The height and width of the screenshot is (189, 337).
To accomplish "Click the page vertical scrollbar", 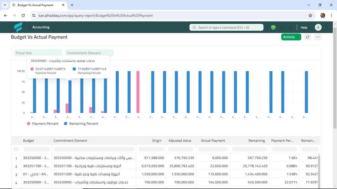I will pyautogui.click(x=335, y=79).
